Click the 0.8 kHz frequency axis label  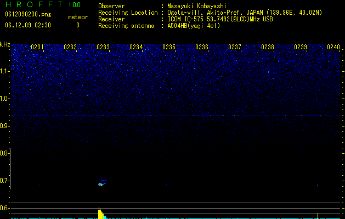point(4,153)
